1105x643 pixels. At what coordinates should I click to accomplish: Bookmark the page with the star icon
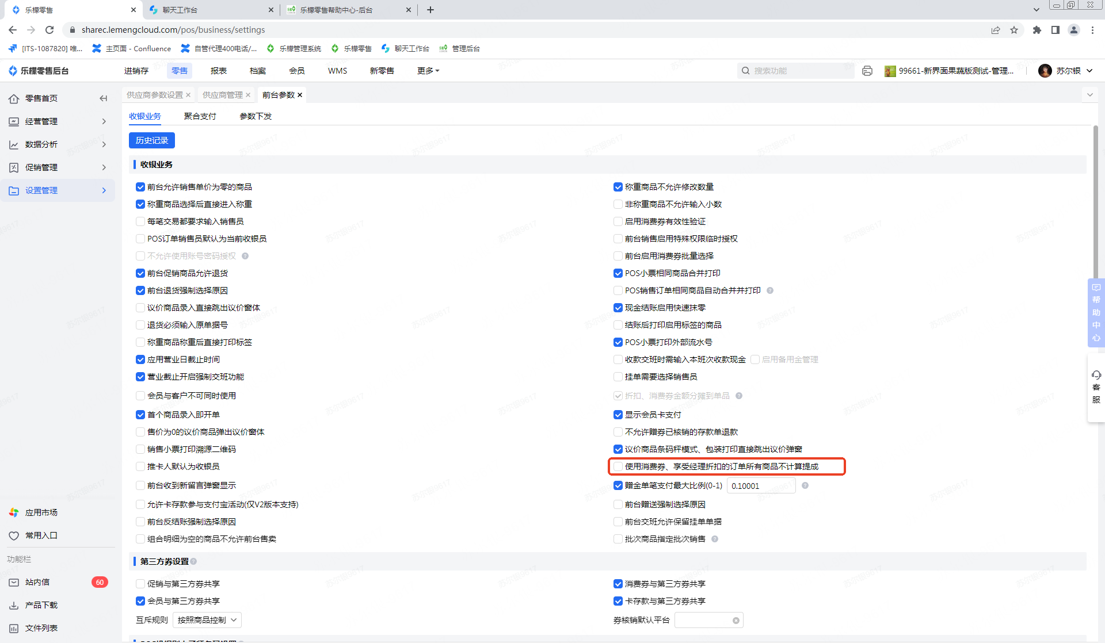tap(1014, 30)
